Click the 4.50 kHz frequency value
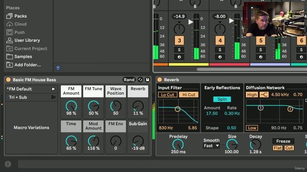The image size is (307, 172). 280,95
